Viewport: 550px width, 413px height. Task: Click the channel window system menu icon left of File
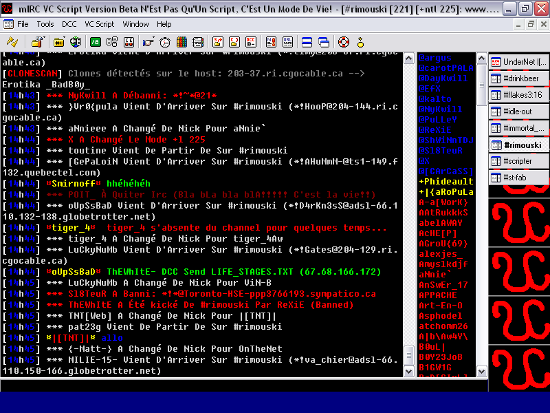pos(8,24)
